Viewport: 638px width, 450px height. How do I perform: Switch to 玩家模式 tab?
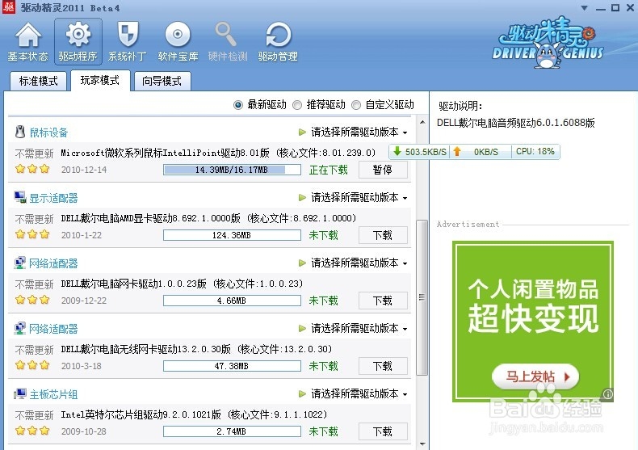pos(100,80)
